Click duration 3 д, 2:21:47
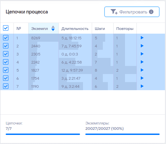This screenshot has width=166, height=144. point(71,78)
